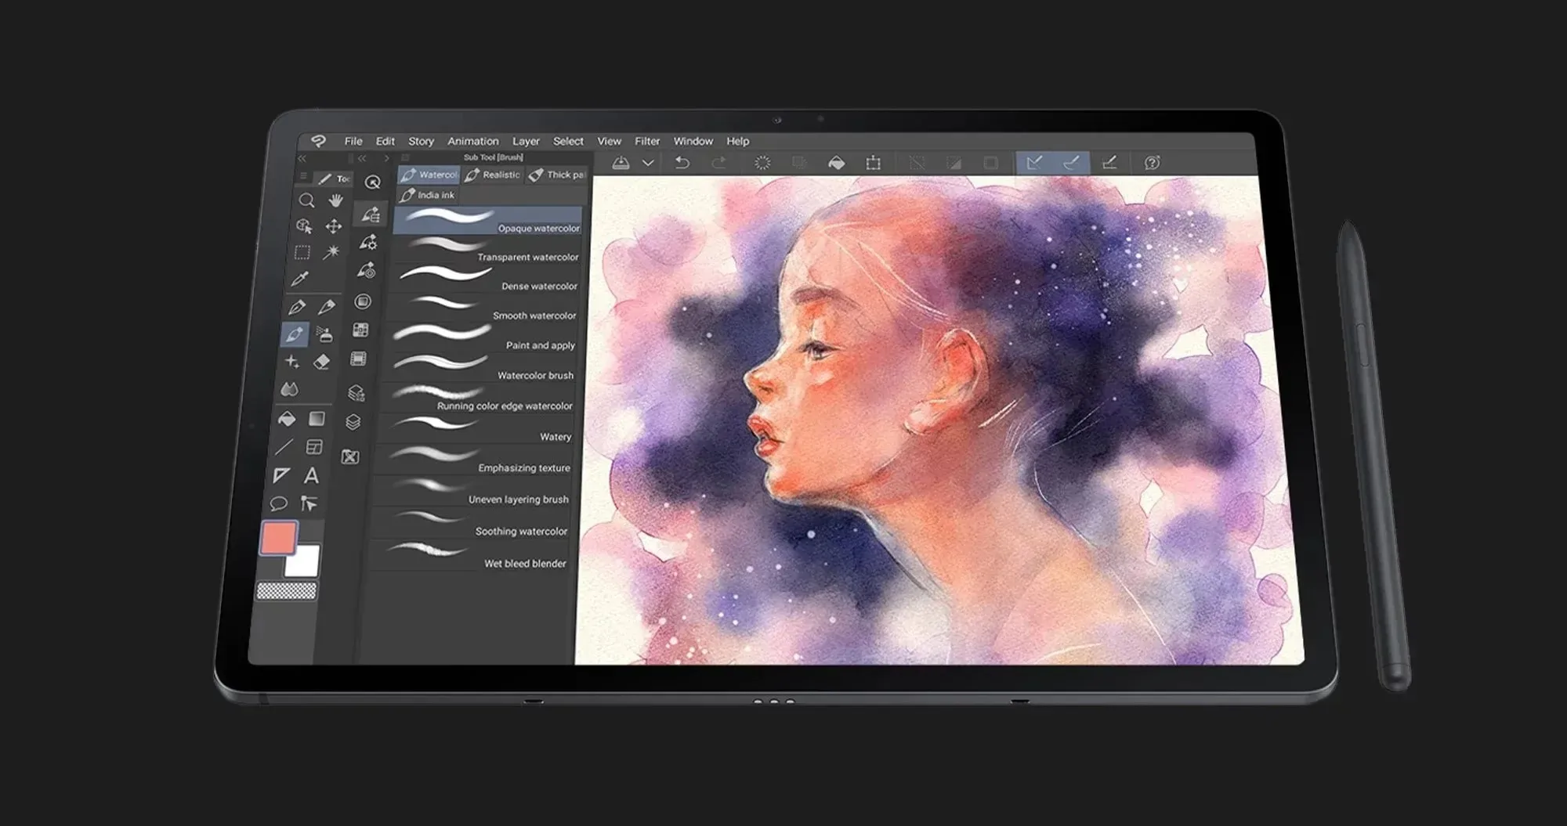The image size is (1567, 826).
Task: Expand the sub tool panel chevron
Action: tap(386, 158)
